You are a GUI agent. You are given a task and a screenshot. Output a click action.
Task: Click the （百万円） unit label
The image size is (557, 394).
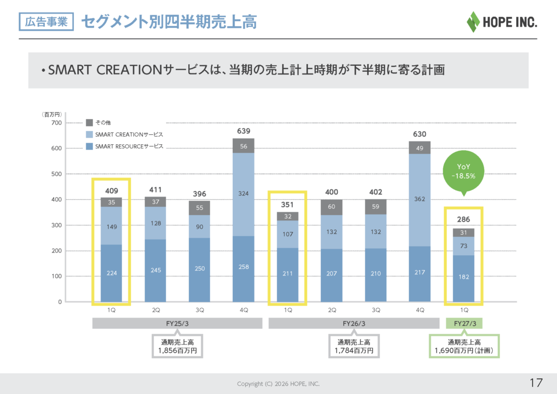coord(52,114)
